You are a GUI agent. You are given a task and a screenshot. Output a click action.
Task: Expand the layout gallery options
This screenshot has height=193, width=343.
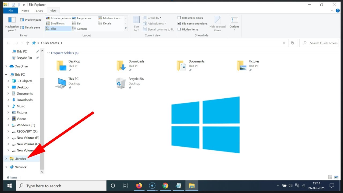126,28
